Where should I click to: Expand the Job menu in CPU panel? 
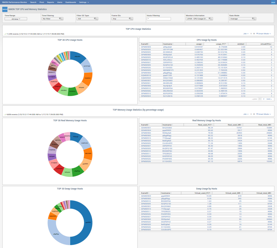pos(246,34)
